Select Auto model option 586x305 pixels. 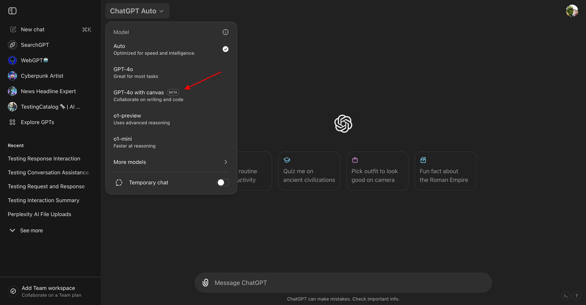coord(171,49)
